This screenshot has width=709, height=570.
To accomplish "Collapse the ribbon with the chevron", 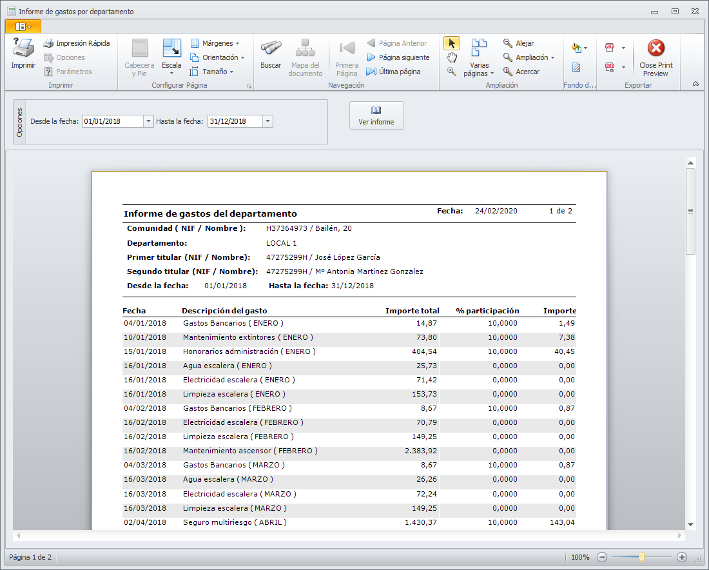I will (x=695, y=84).
